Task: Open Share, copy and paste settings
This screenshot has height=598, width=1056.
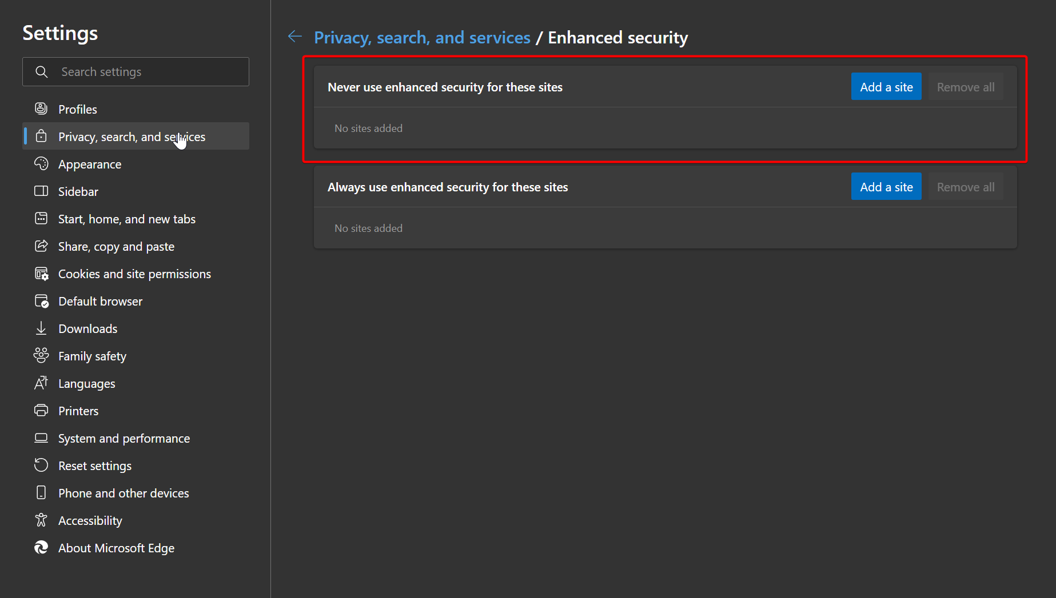Action: (116, 247)
